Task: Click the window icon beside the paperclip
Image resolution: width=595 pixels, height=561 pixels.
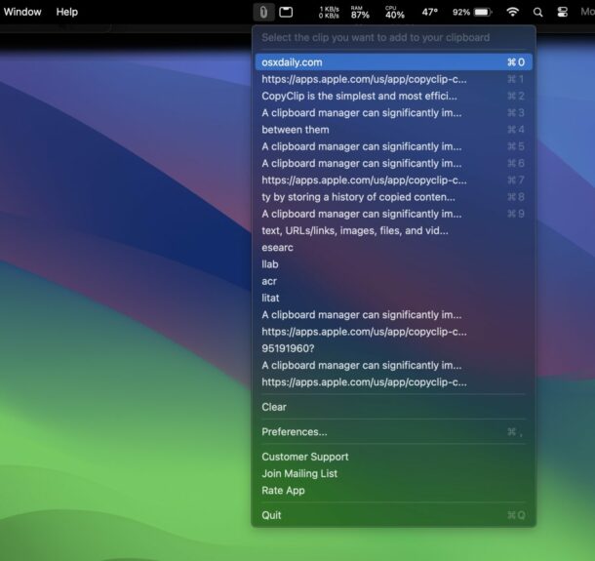Action: point(287,13)
